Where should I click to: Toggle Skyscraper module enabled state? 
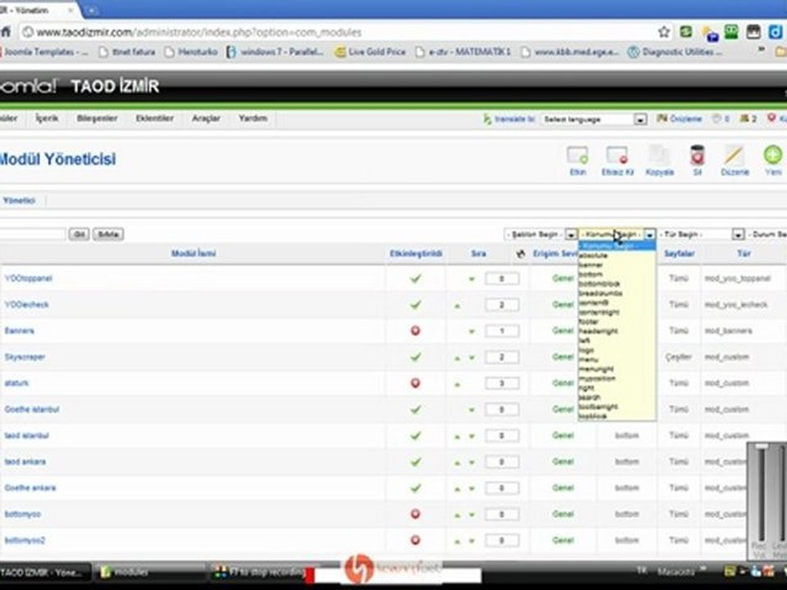coord(415,357)
